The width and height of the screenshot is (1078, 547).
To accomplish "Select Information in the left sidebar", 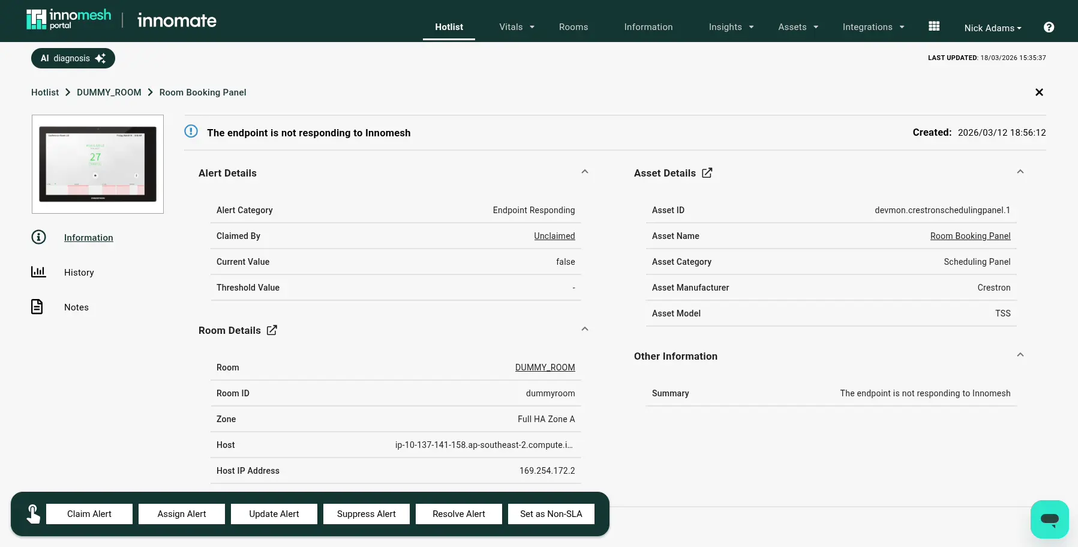I will [89, 238].
